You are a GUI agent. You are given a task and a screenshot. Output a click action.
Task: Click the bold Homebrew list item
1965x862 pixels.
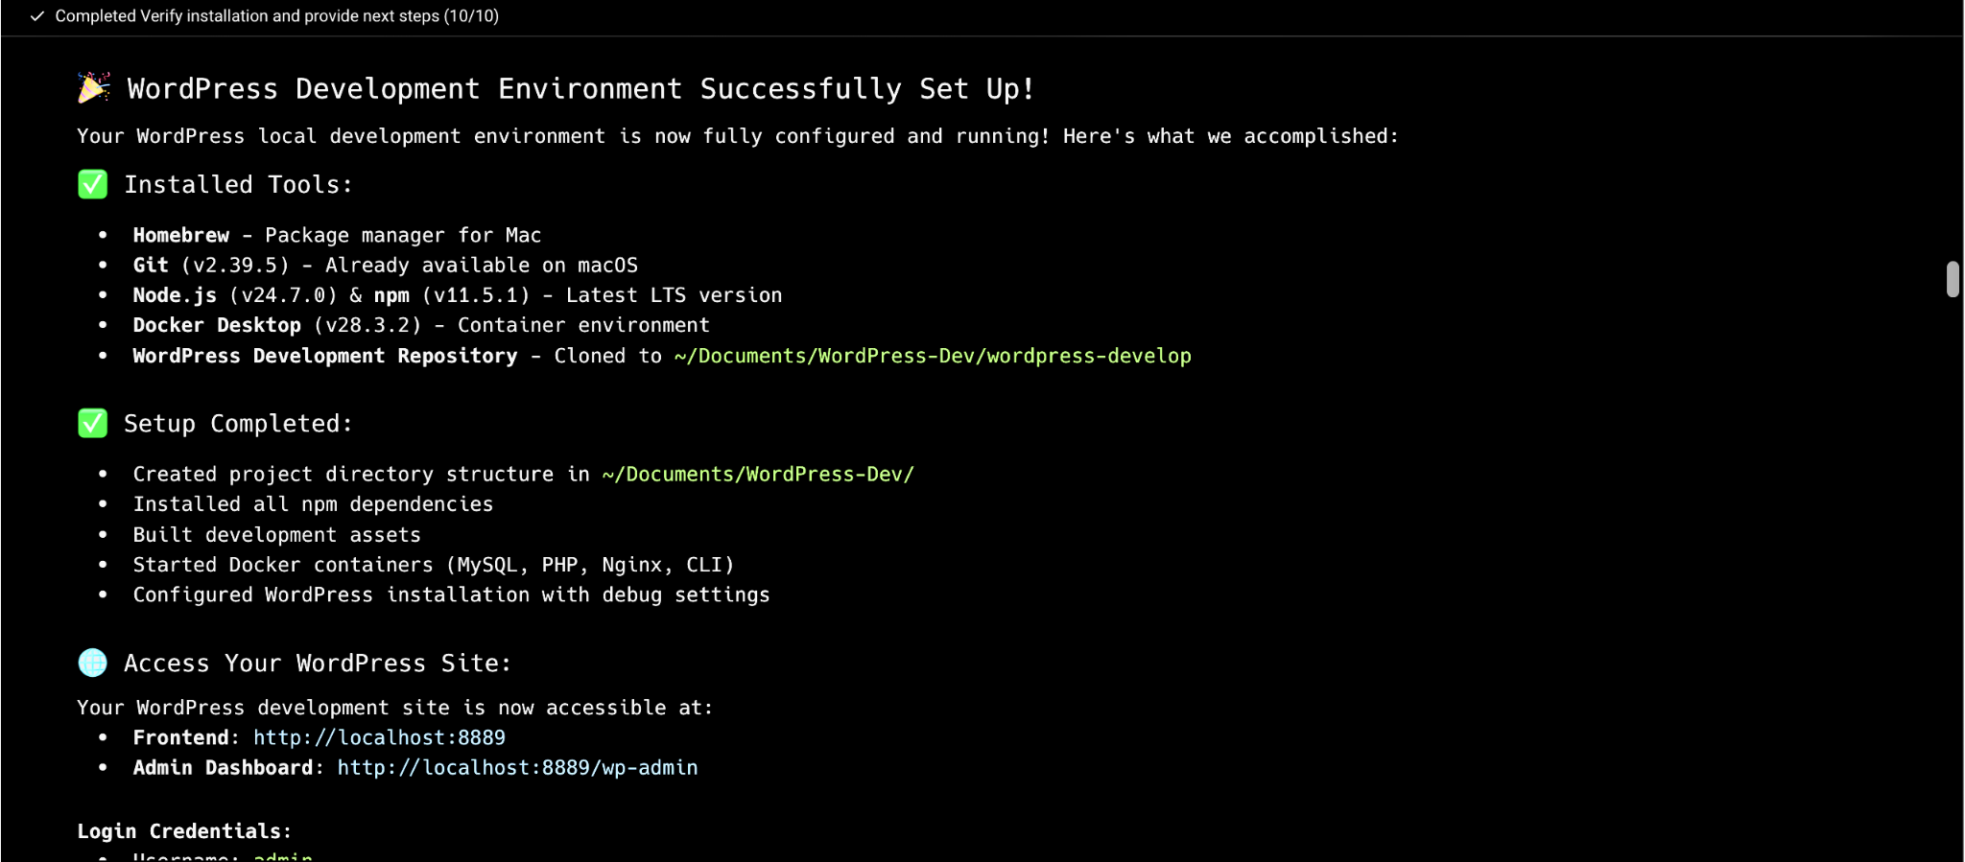(x=181, y=235)
